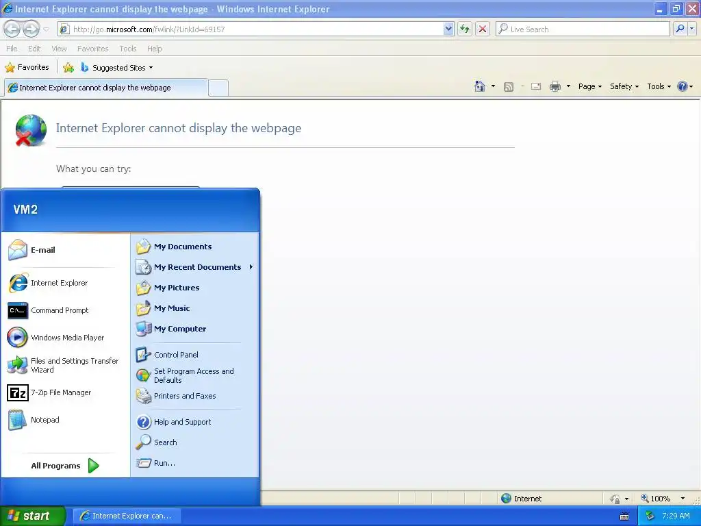Open Printers and Faxes

(195, 396)
